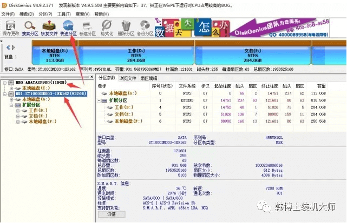Expand the 文档(E:) node in left tree

click(18, 116)
